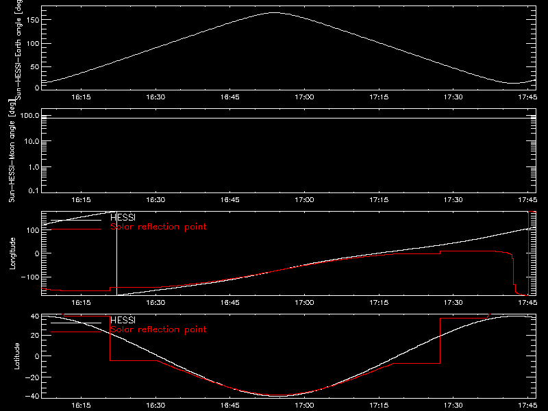Click red legend line sample in Longitude plot
548x411 pixels.
(76, 229)
